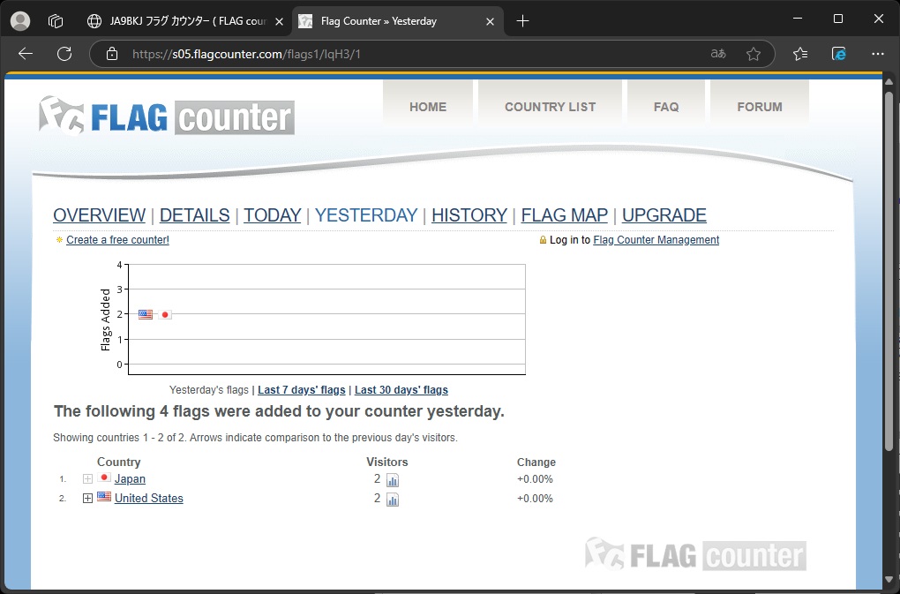The width and height of the screenshot is (900, 594).
Task: Maximize the browser window
Action: [x=838, y=19]
